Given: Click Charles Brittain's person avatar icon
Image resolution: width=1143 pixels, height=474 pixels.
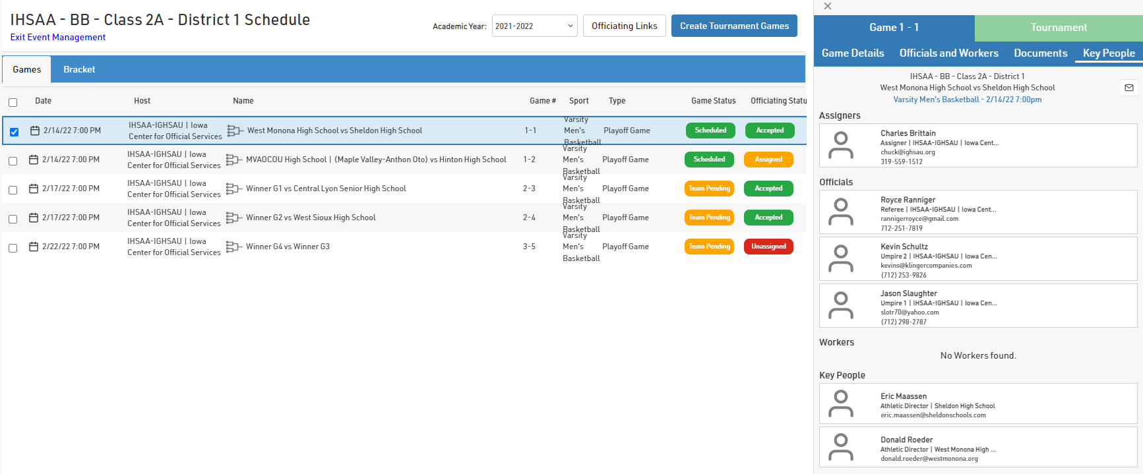Looking at the screenshot, I should coord(840,146).
